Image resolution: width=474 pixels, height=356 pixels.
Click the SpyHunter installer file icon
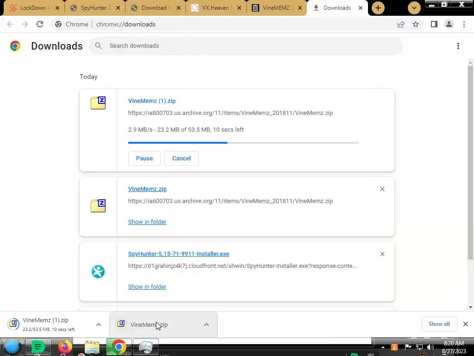pyautogui.click(x=98, y=272)
